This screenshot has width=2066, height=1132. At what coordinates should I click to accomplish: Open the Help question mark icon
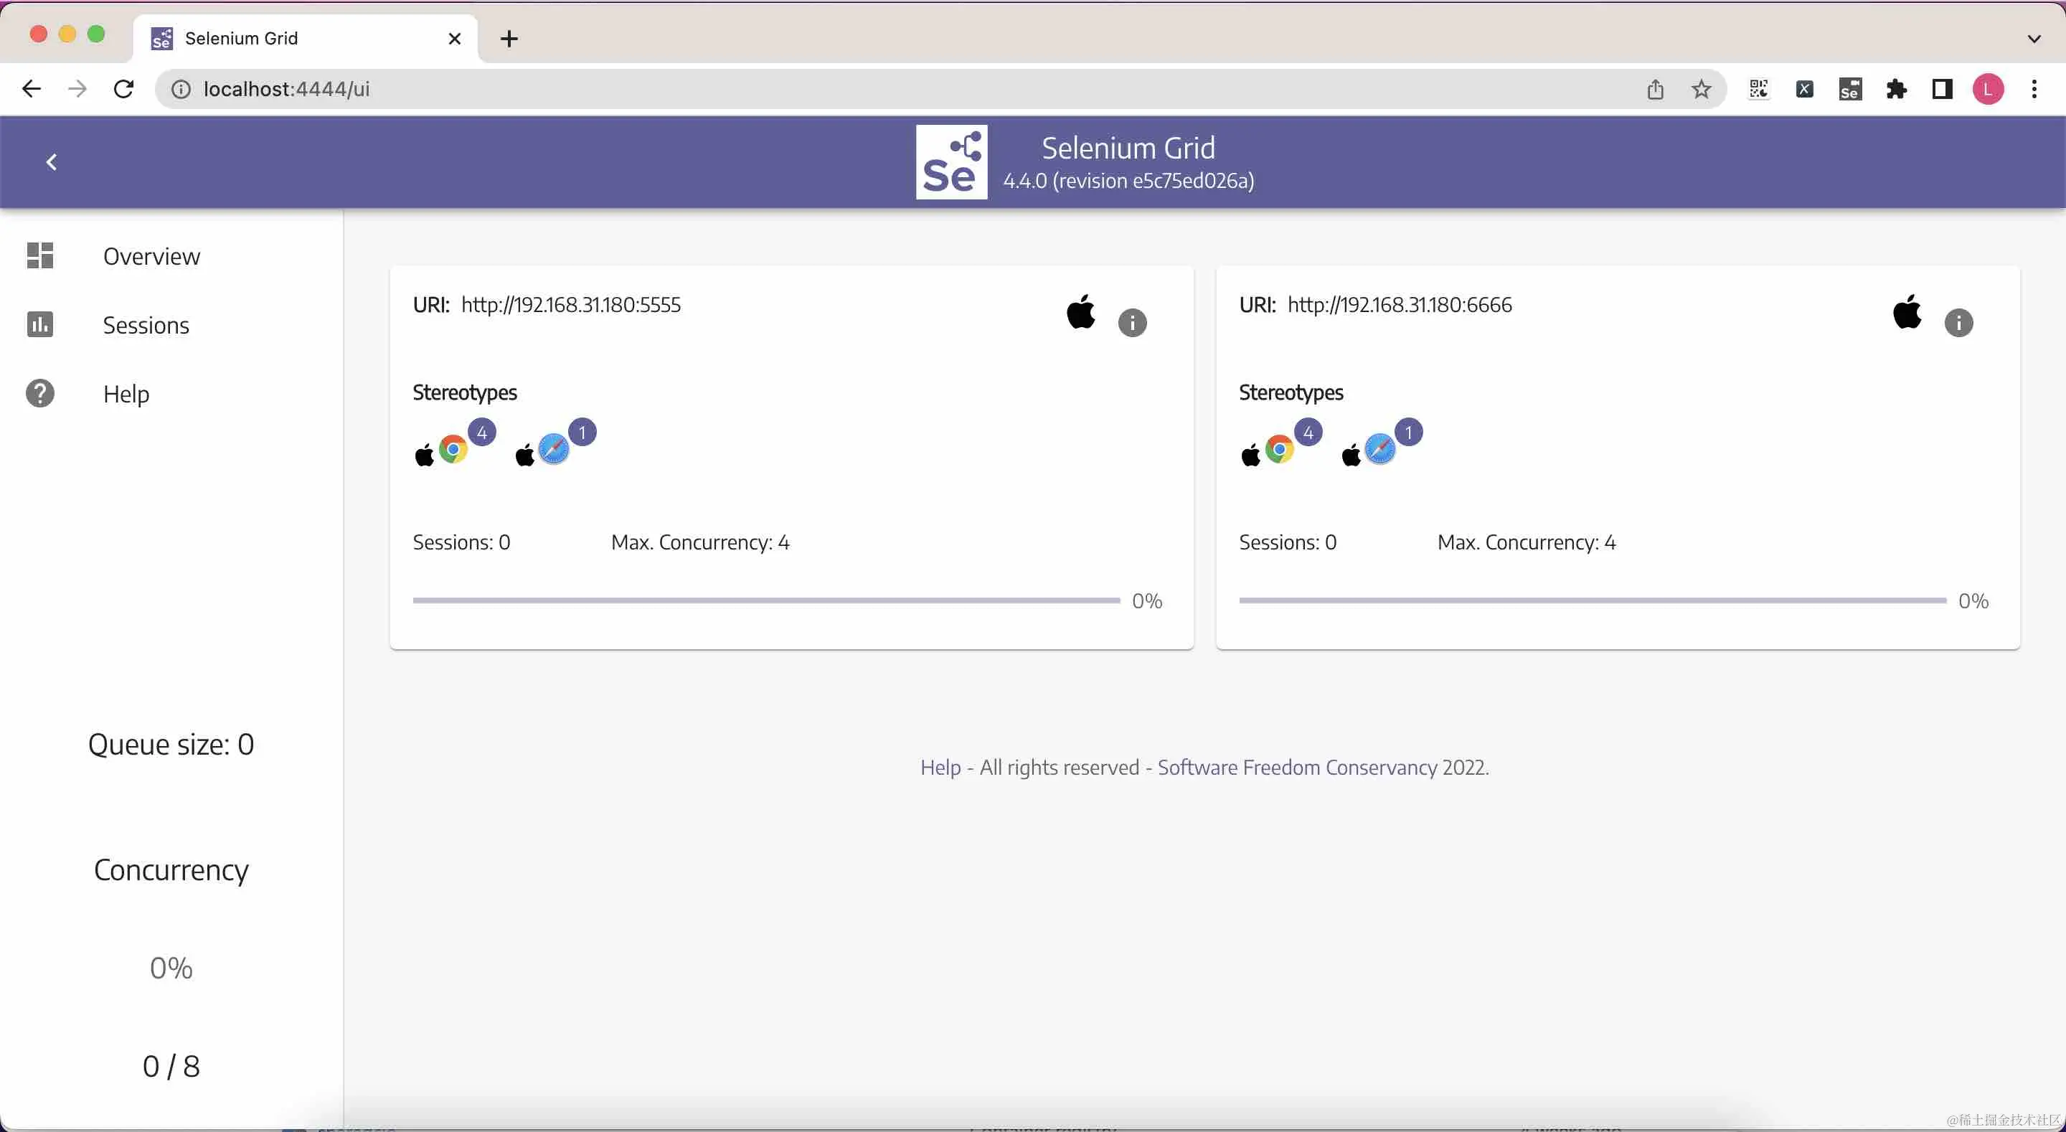click(x=40, y=393)
